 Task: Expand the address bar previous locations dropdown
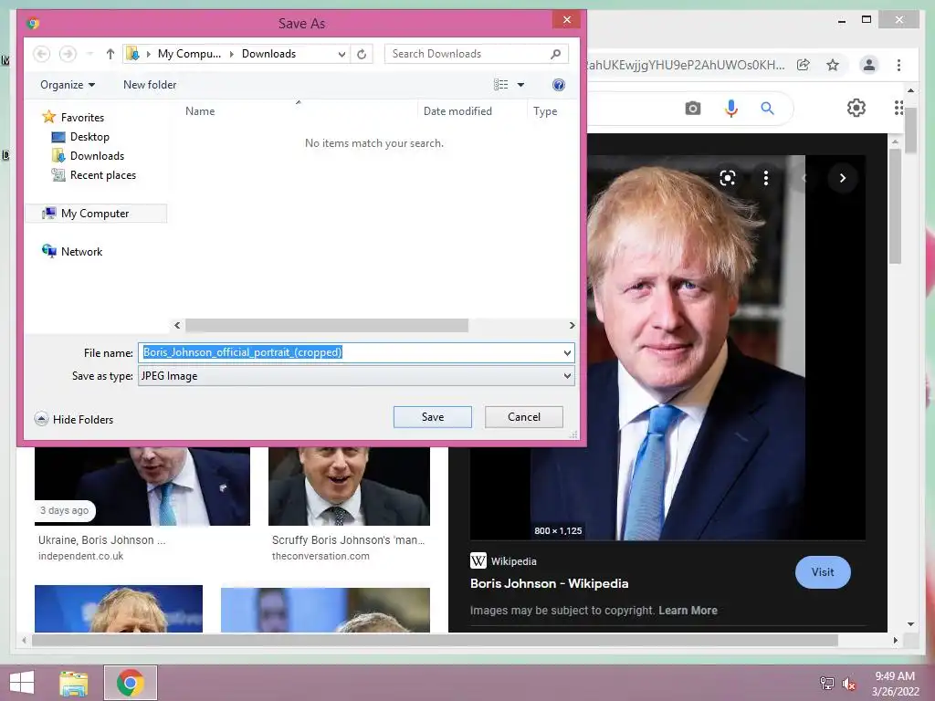point(341,54)
